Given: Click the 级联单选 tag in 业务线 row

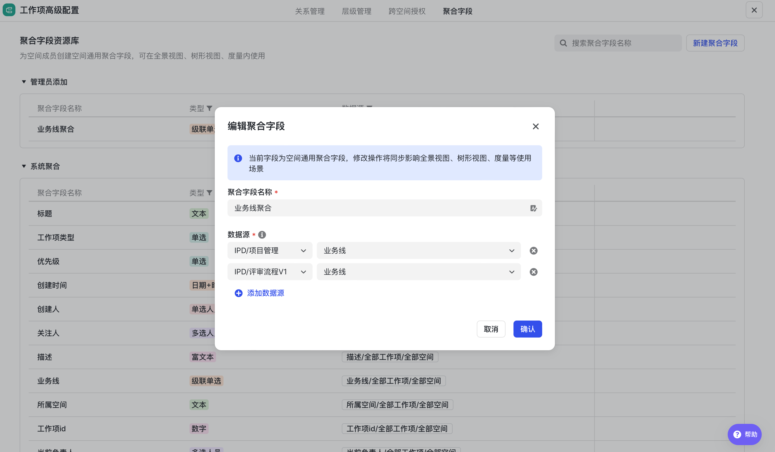Looking at the screenshot, I should click(206, 381).
